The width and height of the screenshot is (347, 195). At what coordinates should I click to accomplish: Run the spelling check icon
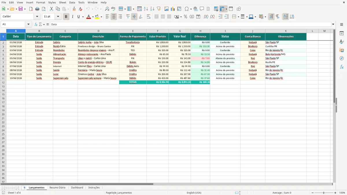[x=113, y=9]
